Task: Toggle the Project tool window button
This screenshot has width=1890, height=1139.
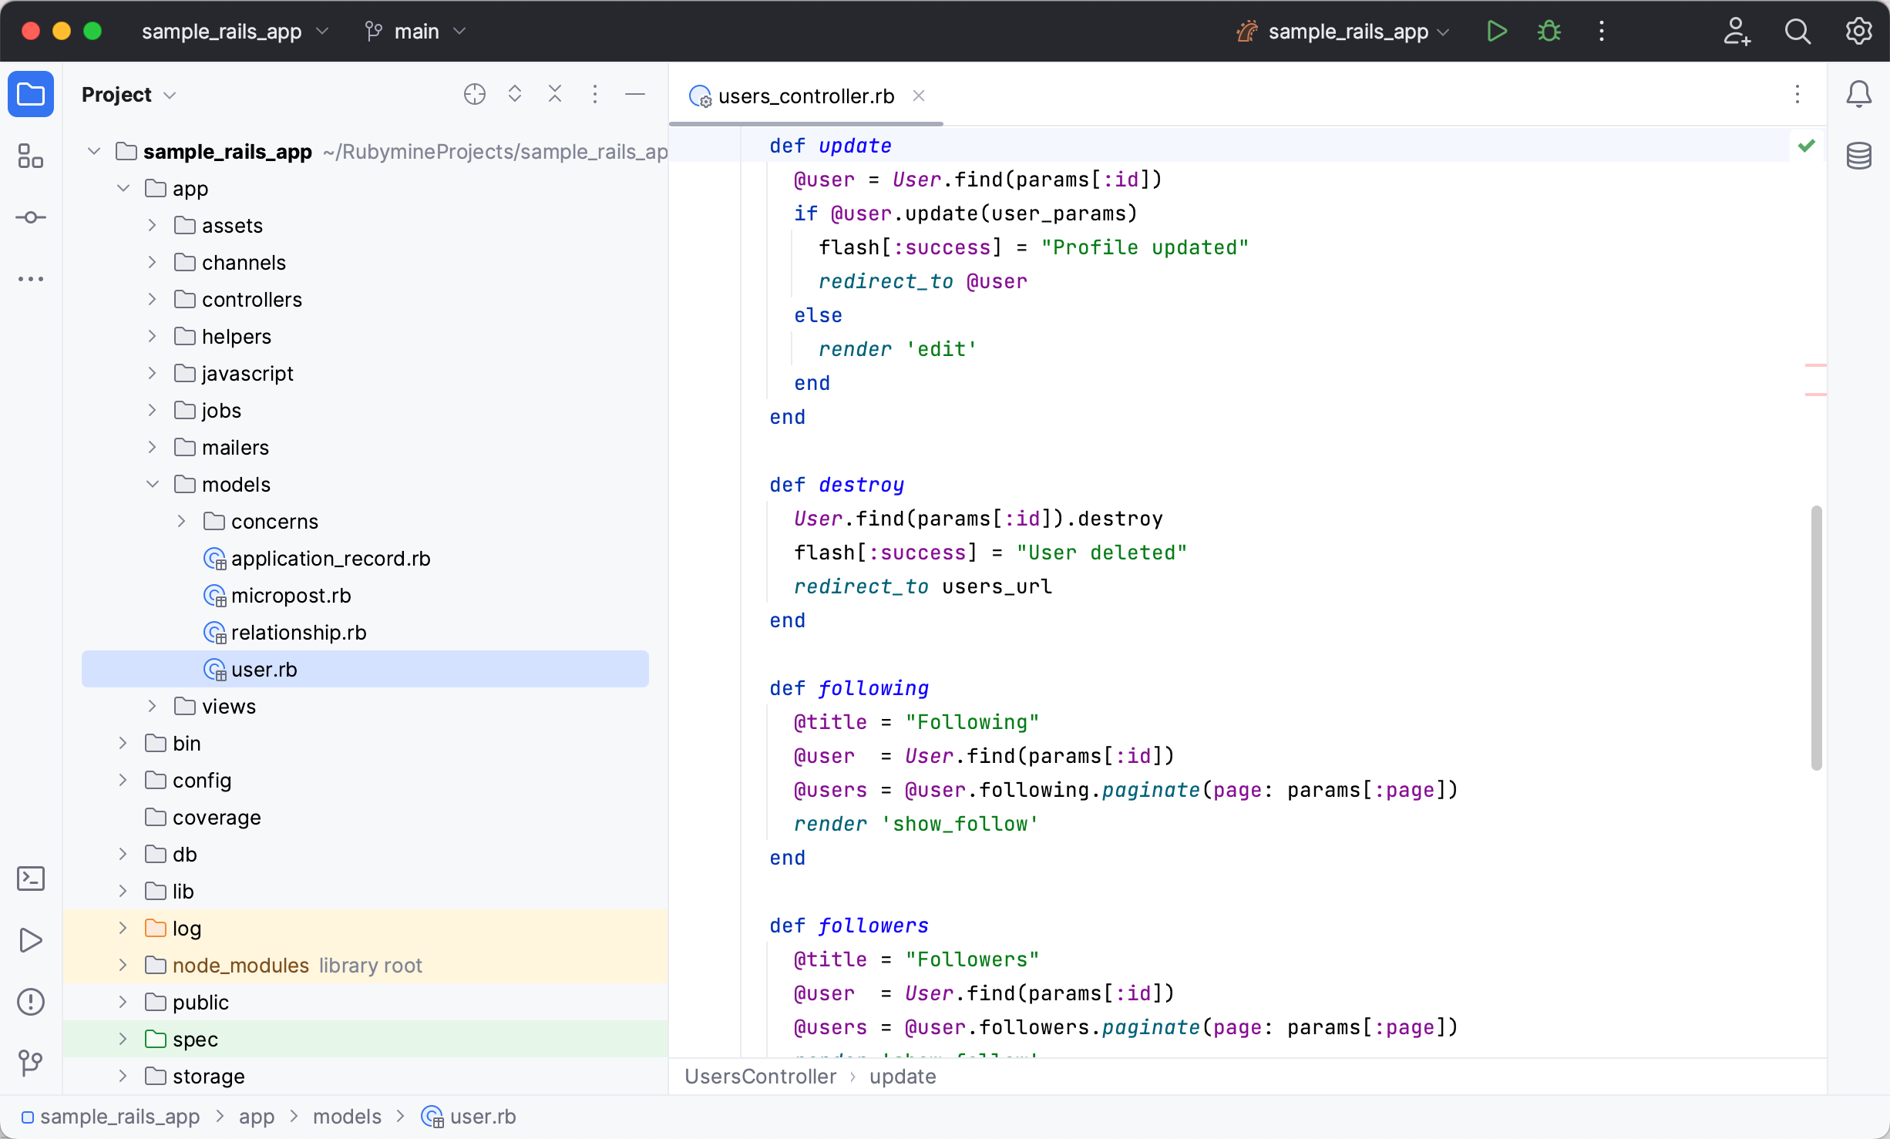Action: click(31, 95)
